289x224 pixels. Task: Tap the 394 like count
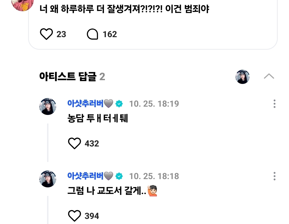coord(92,216)
